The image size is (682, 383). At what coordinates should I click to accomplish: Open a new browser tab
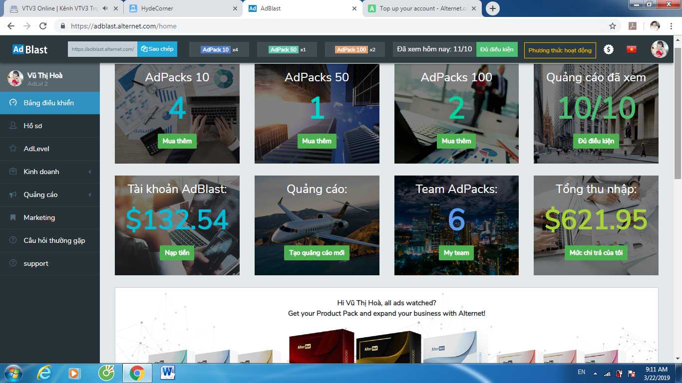click(x=492, y=8)
